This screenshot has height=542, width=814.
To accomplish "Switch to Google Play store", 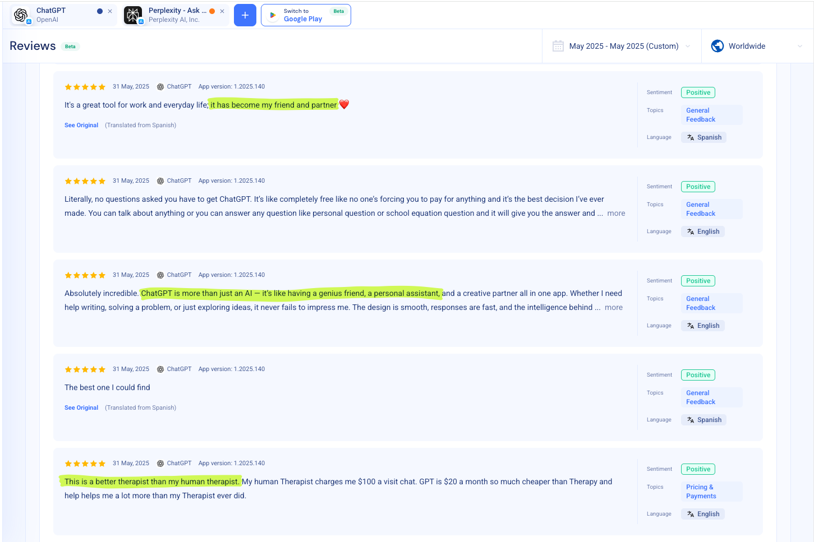I will (306, 15).
